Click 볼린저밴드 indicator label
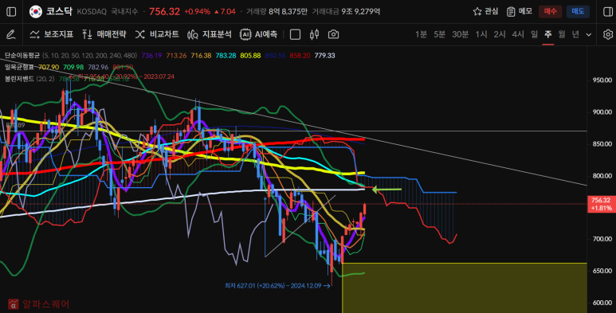The width and height of the screenshot is (616, 313). click(19, 79)
